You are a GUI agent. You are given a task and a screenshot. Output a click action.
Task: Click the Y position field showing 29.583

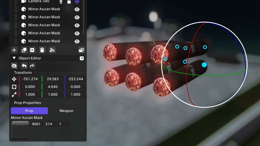[53, 79]
